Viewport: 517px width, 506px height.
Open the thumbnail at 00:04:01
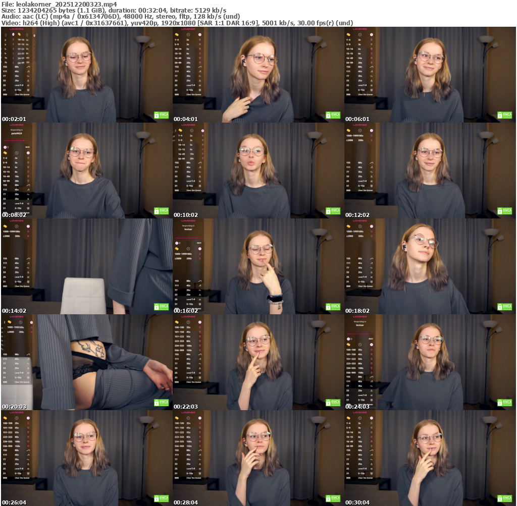[258, 75]
